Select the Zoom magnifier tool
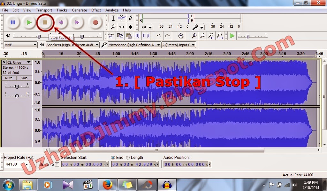Viewport: 327px width, 191px height. 113,27
